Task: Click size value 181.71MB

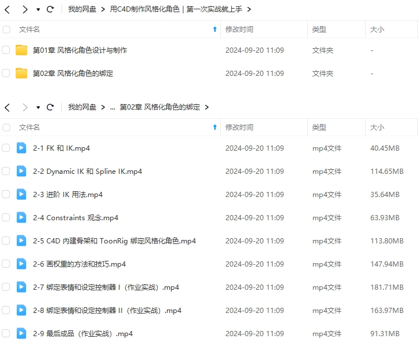Action: 387,287
